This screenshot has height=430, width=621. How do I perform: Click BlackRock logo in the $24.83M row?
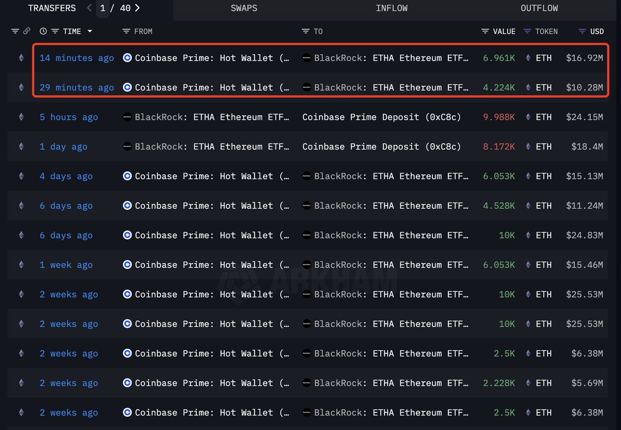coord(307,235)
